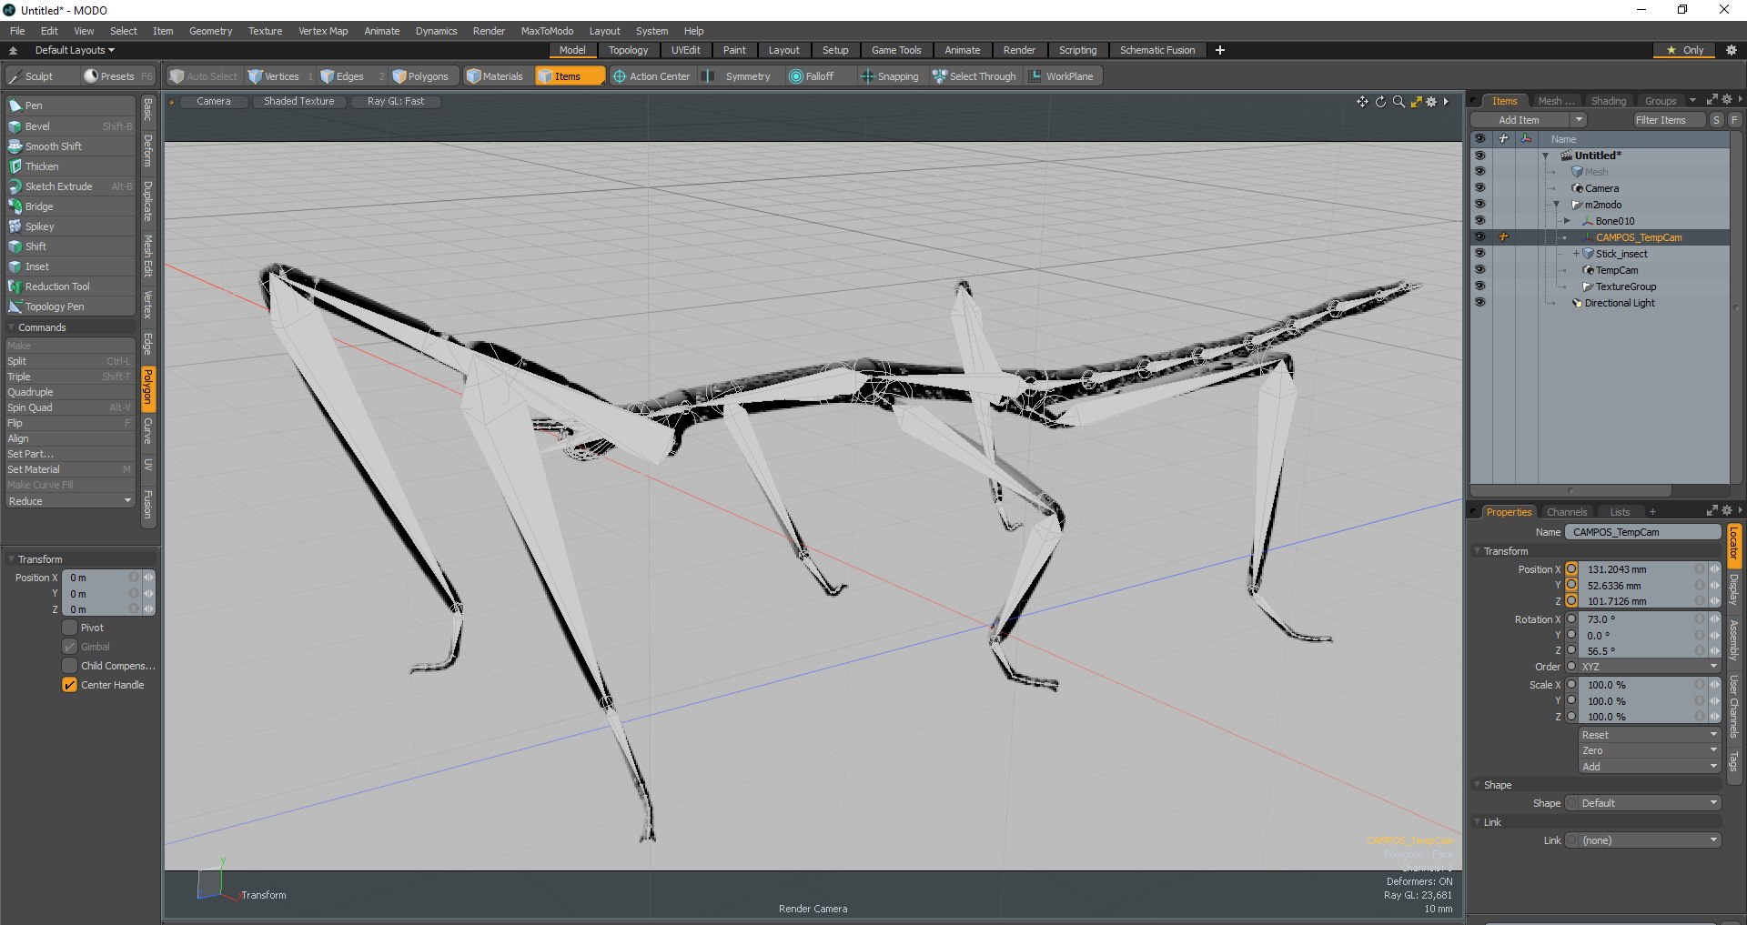Open the Reduction Tool
This screenshot has width=1747, height=925.
tap(70, 287)
